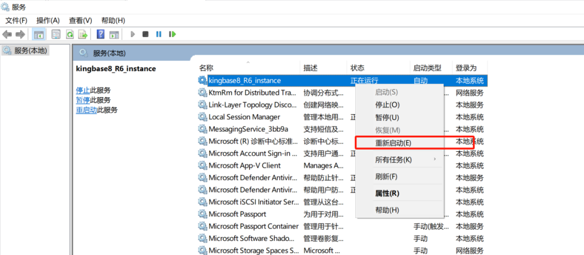Open the 查看(V) menu
Viewport: 584px width, 255px height.
click(x=80, y=20)
